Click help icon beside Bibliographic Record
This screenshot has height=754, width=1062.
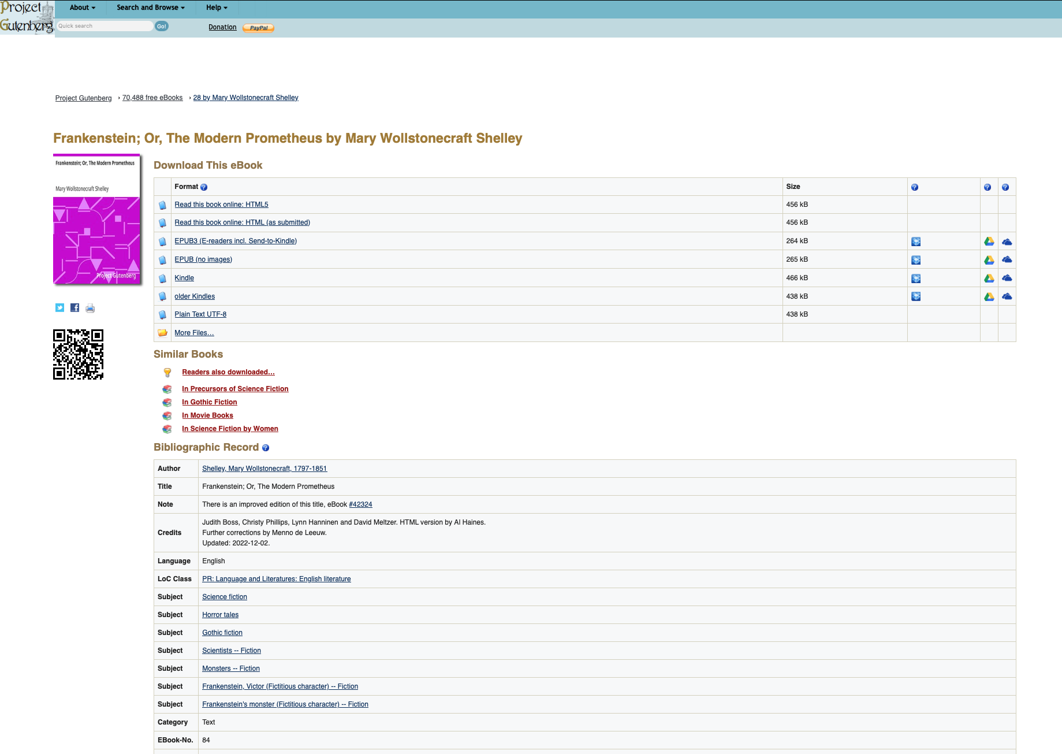pyautogui.click(x=266, y=448)
